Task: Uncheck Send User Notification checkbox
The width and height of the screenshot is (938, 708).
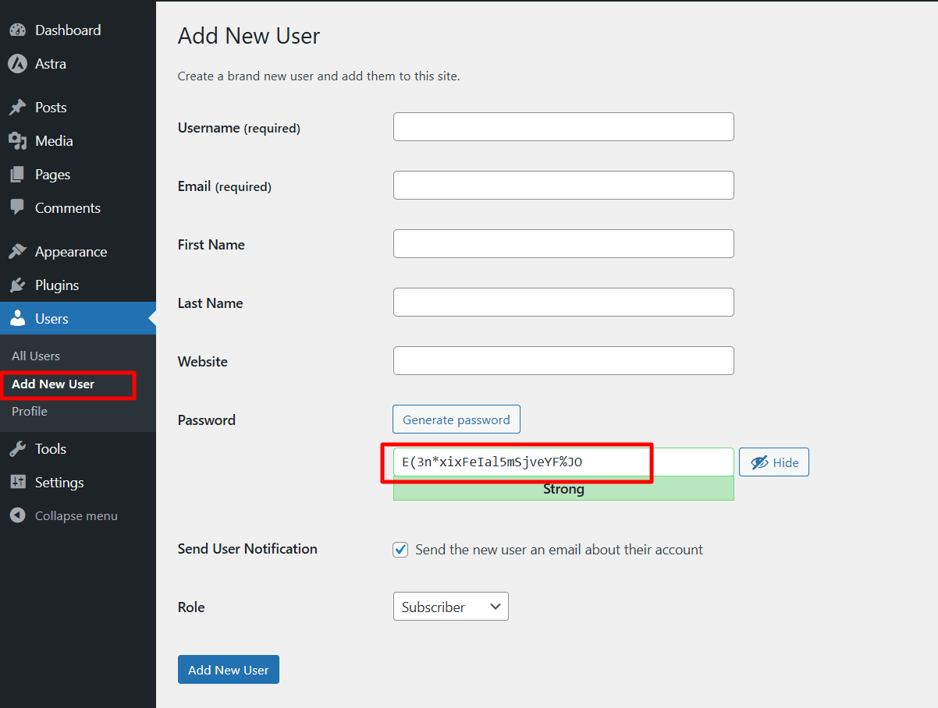Action: point(400,549)
